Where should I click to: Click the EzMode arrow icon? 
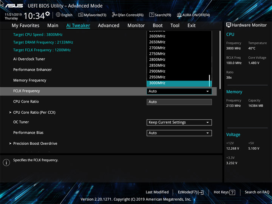(x=201, y=192)
